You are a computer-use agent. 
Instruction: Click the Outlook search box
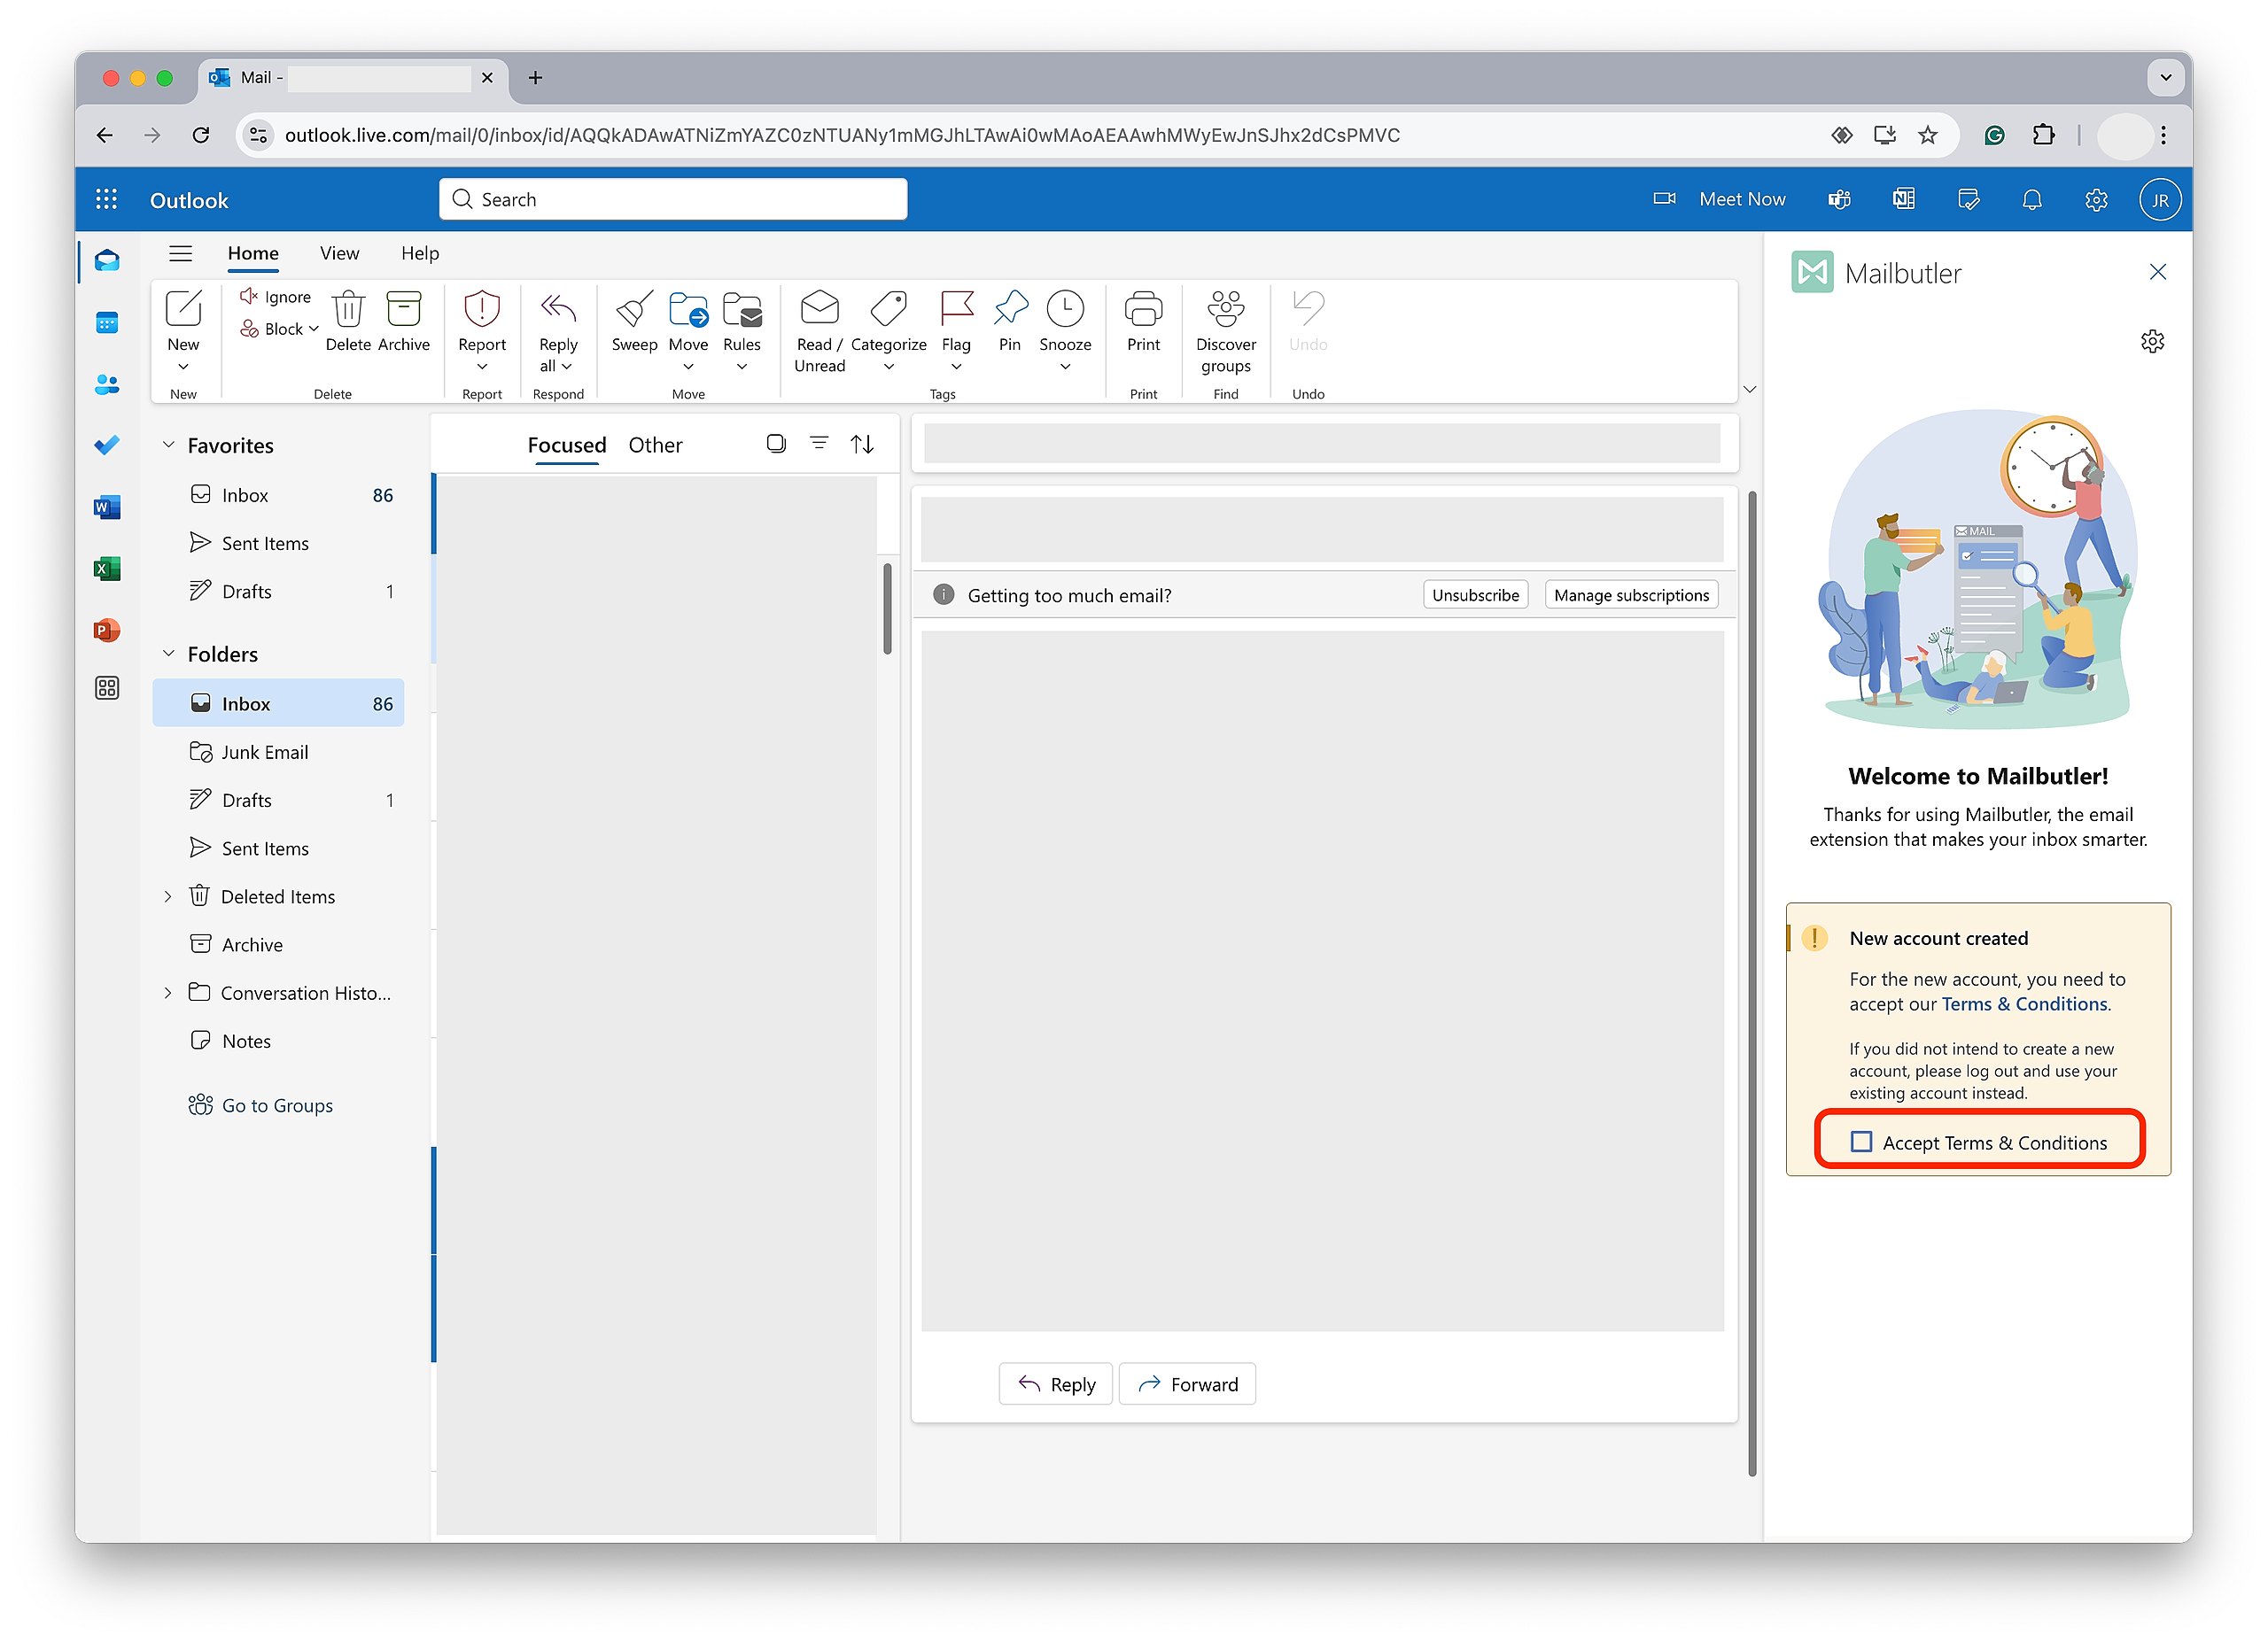coord(673,199)
